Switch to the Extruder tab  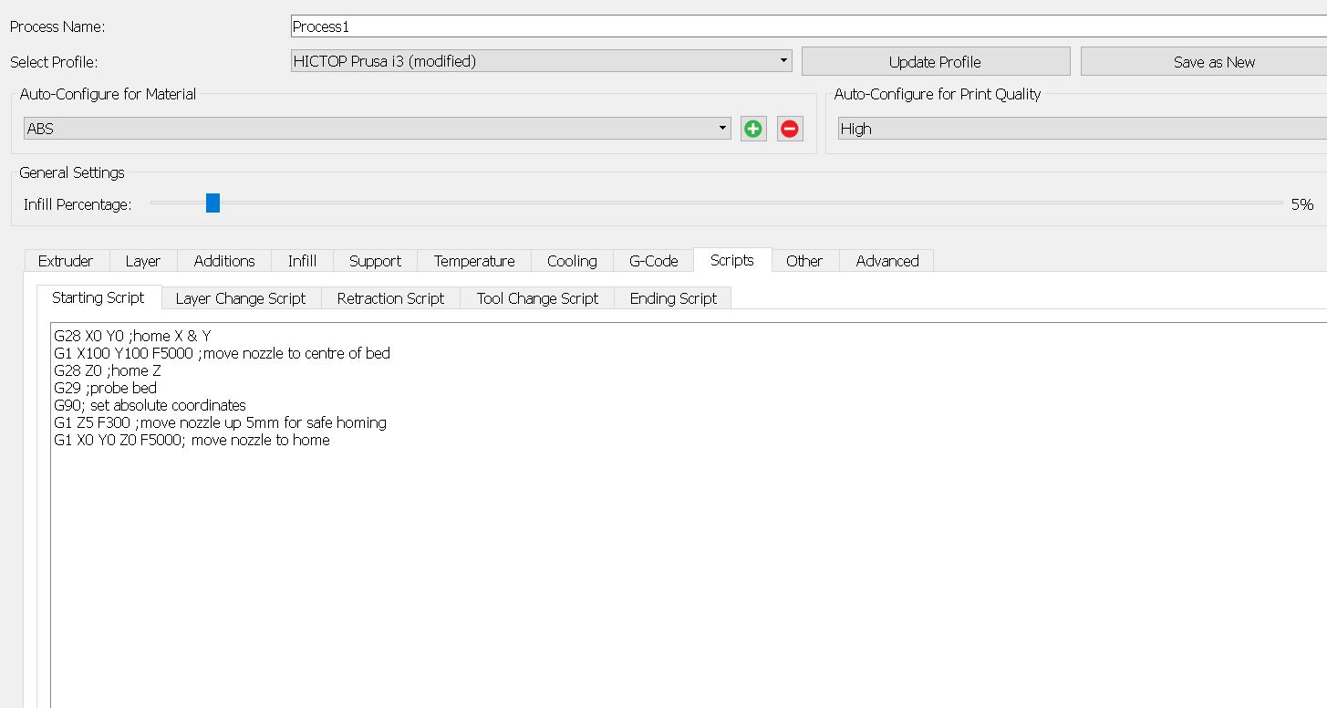tap(66, 261)
